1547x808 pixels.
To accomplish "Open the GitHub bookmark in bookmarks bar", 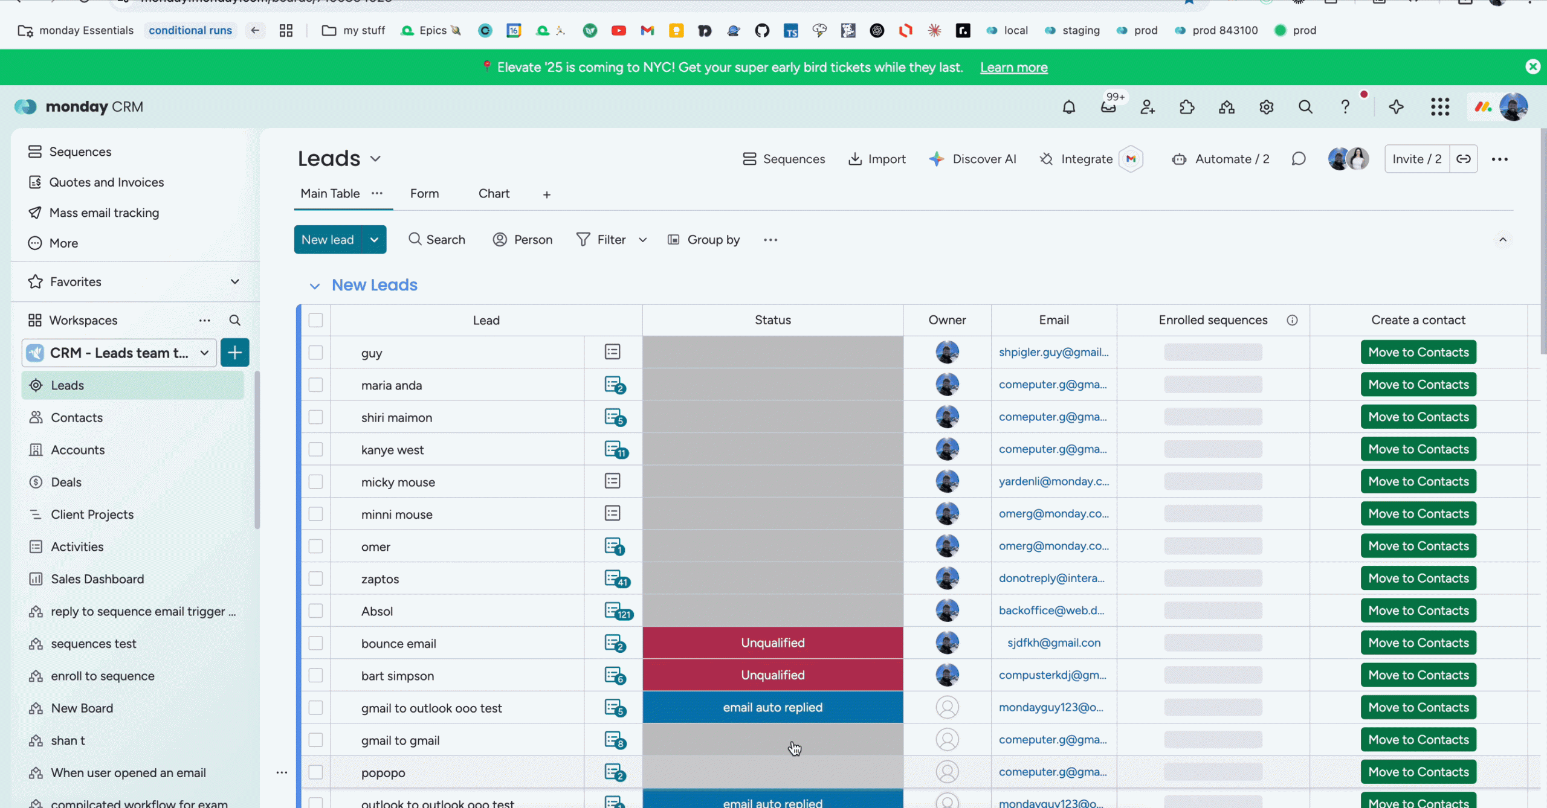I will (x=762, y=30).
